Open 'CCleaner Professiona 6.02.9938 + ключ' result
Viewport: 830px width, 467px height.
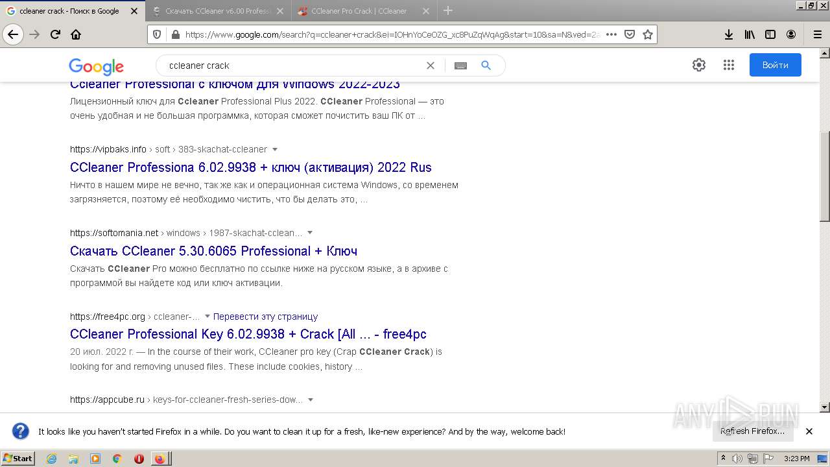[x=251, y=167]
